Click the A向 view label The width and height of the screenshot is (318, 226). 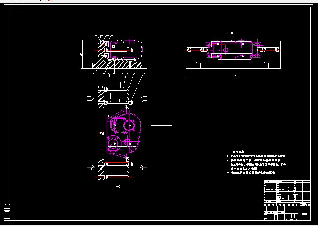coord(231,33)
